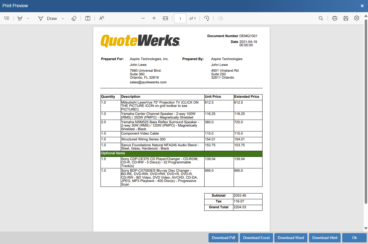
Task: Click the page number input field
Action: click(x=180, y=19)
